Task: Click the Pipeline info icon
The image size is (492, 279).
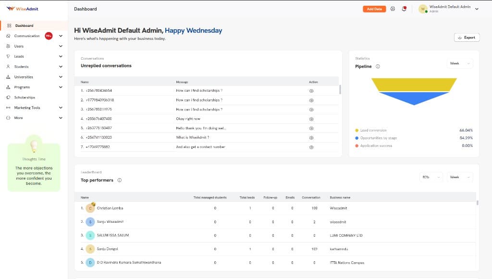Action: 378,66
